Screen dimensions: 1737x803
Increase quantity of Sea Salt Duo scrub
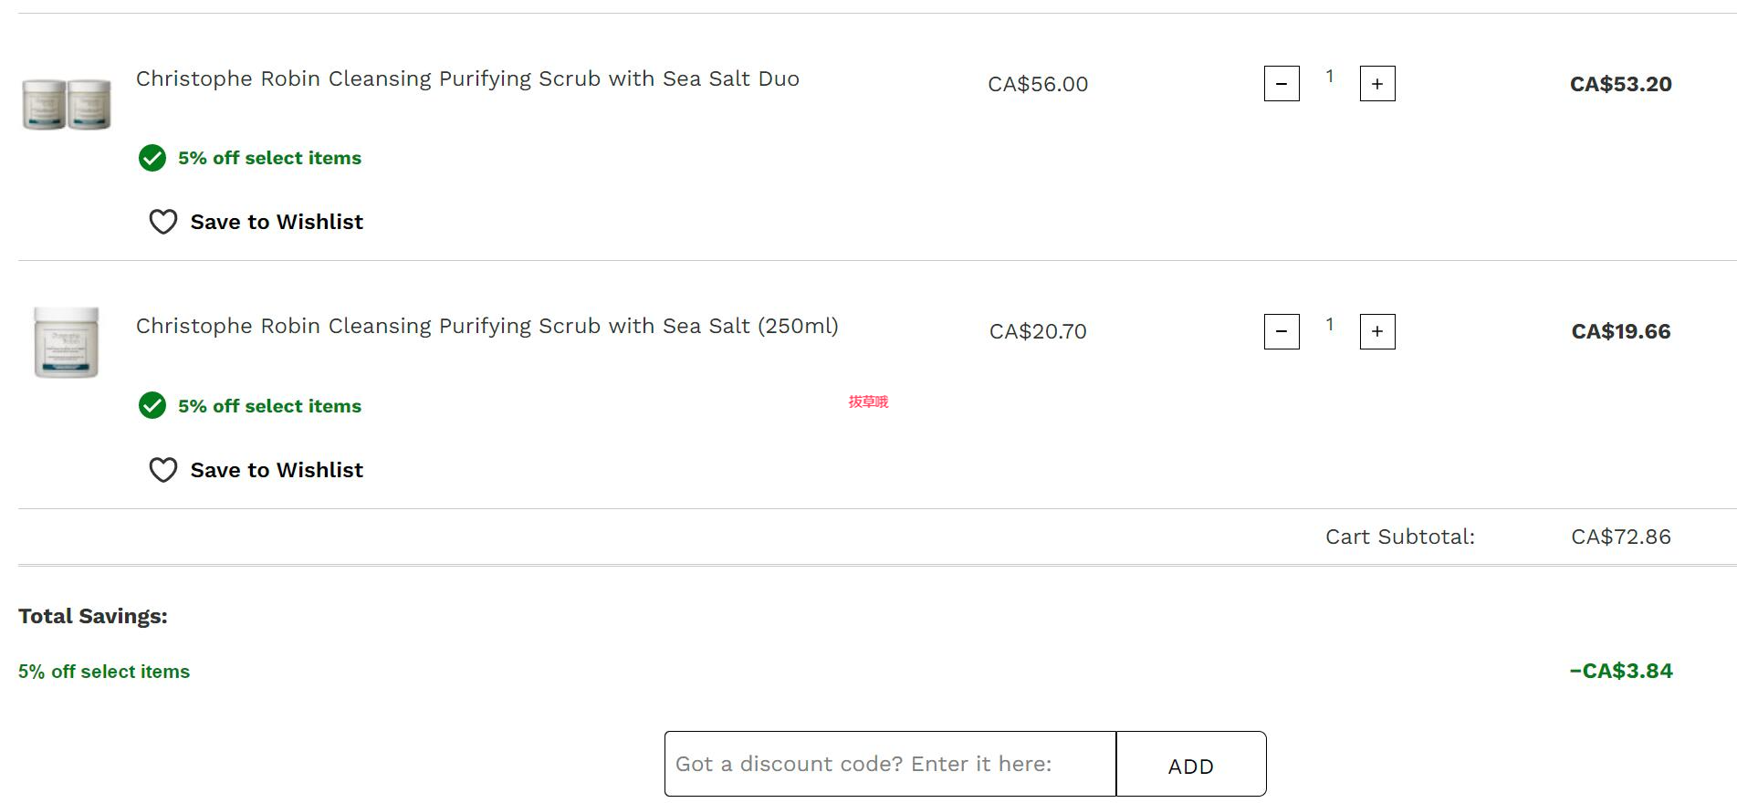click(x=1377, y=84)
